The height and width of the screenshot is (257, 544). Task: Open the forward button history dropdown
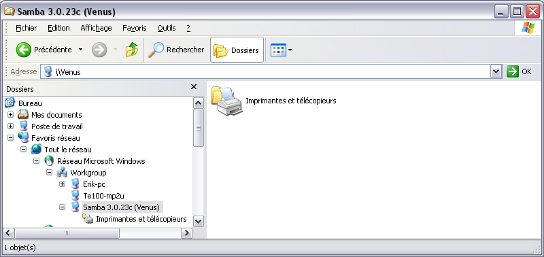[x=115, y=50]
